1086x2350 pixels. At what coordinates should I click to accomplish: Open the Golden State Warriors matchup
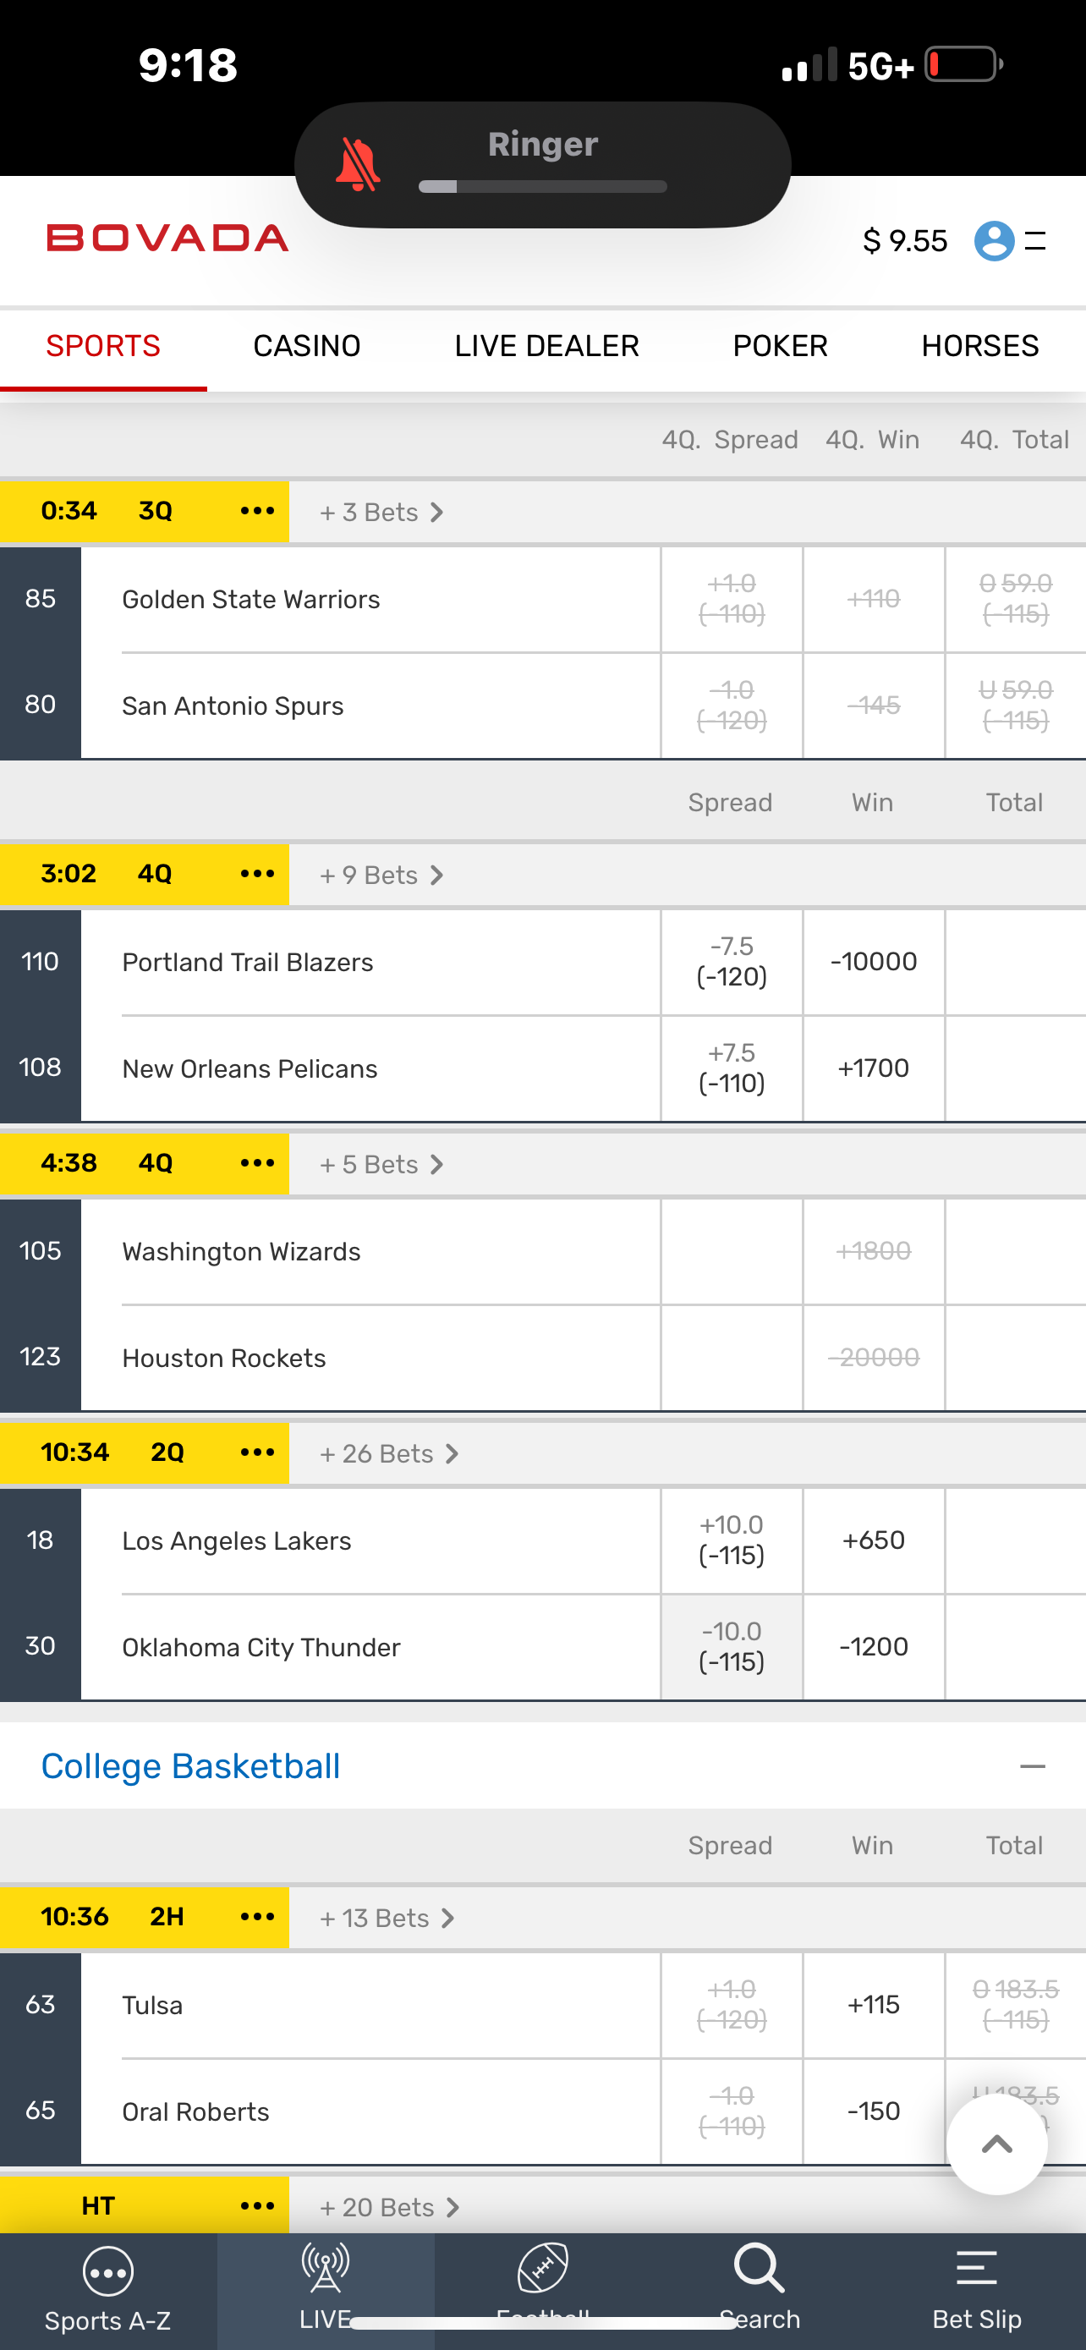[x=250, y=600]
